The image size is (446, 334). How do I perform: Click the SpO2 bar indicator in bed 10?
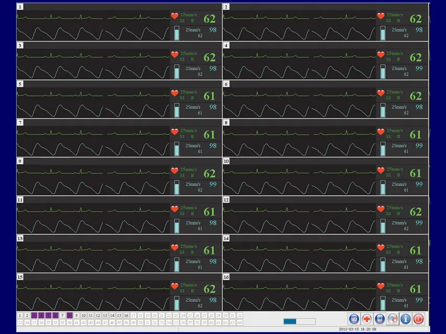[x=383, y=187]
